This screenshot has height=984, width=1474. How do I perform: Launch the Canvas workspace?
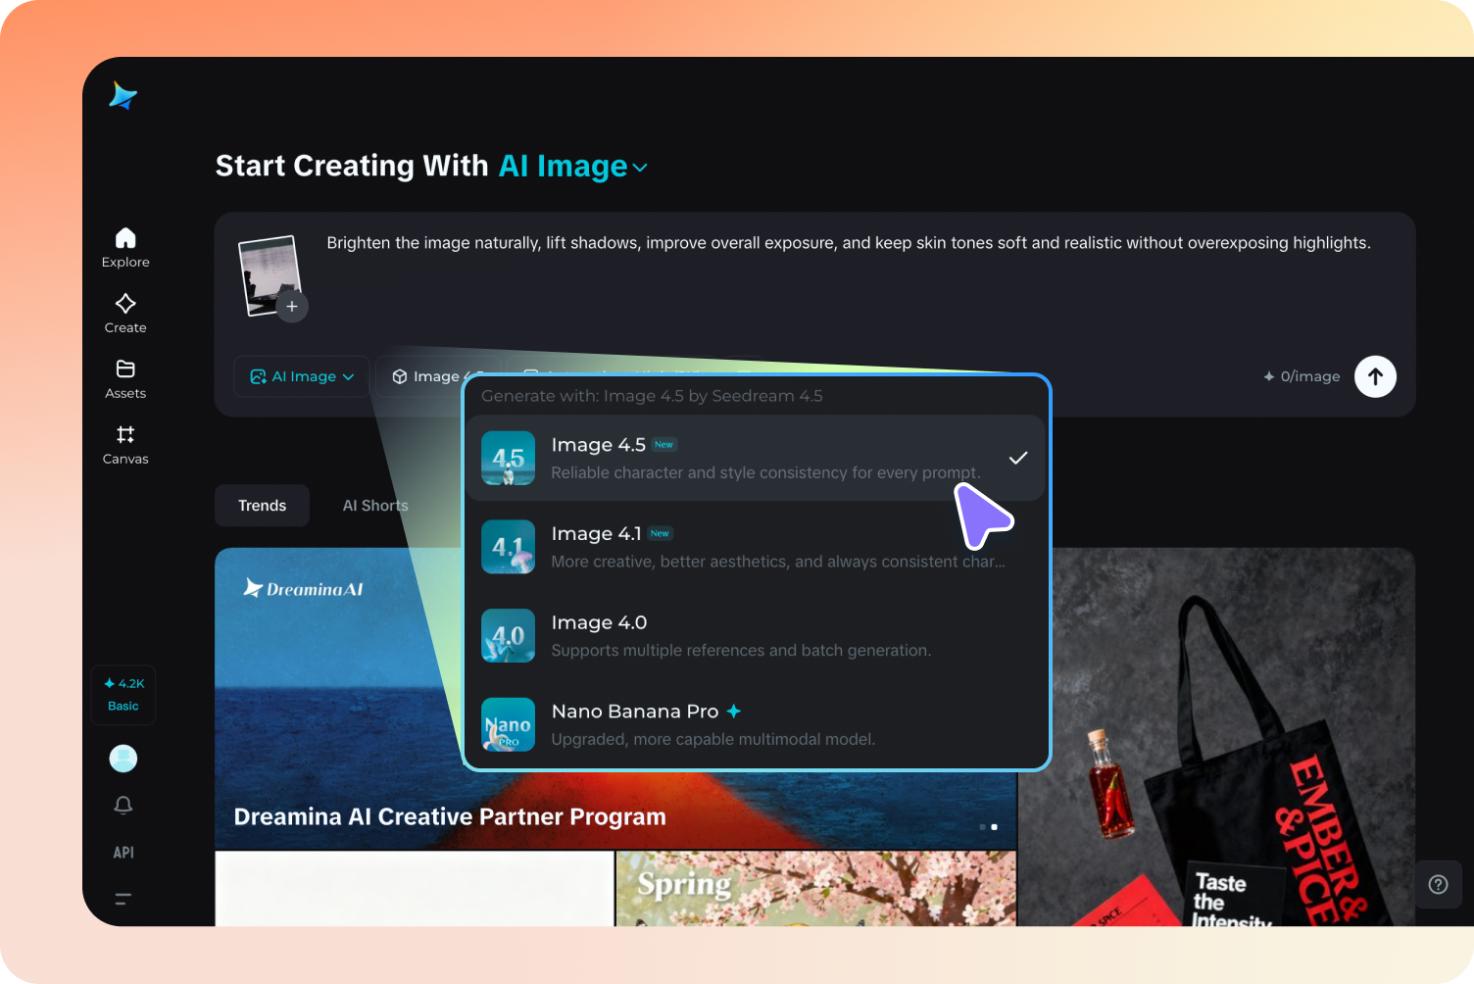point(125,445)
